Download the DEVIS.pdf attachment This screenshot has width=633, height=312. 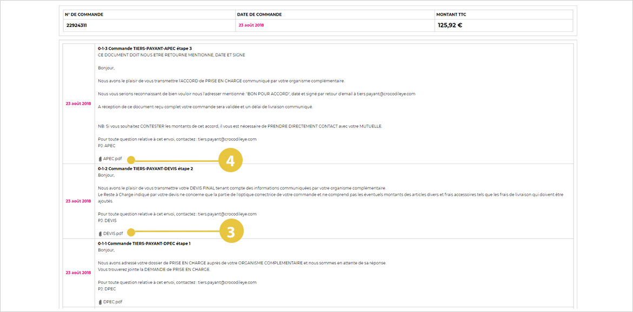[112, 234]
